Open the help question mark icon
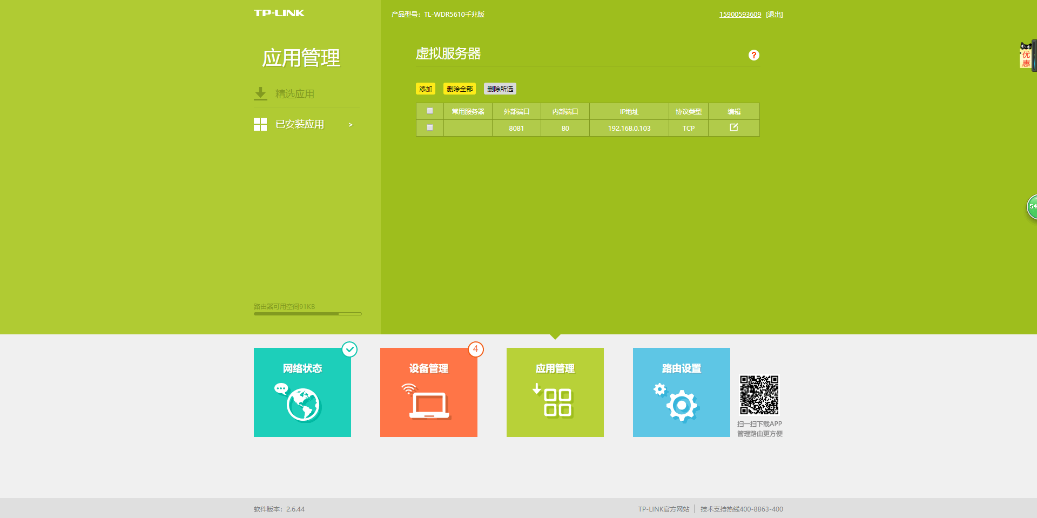 (754, 55)
